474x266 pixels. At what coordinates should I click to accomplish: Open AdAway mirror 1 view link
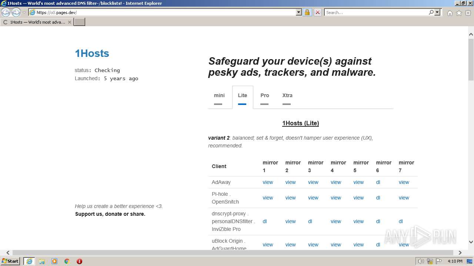268,182
